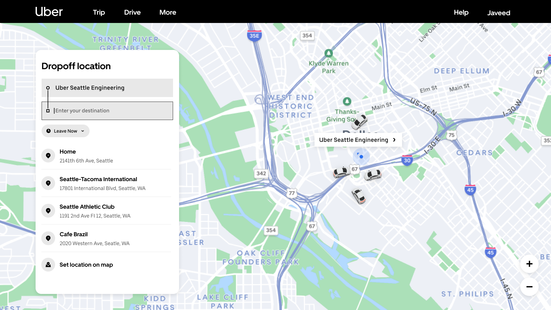
Task: Click the Dropoff location heading
Action: [x=76, y=66]
